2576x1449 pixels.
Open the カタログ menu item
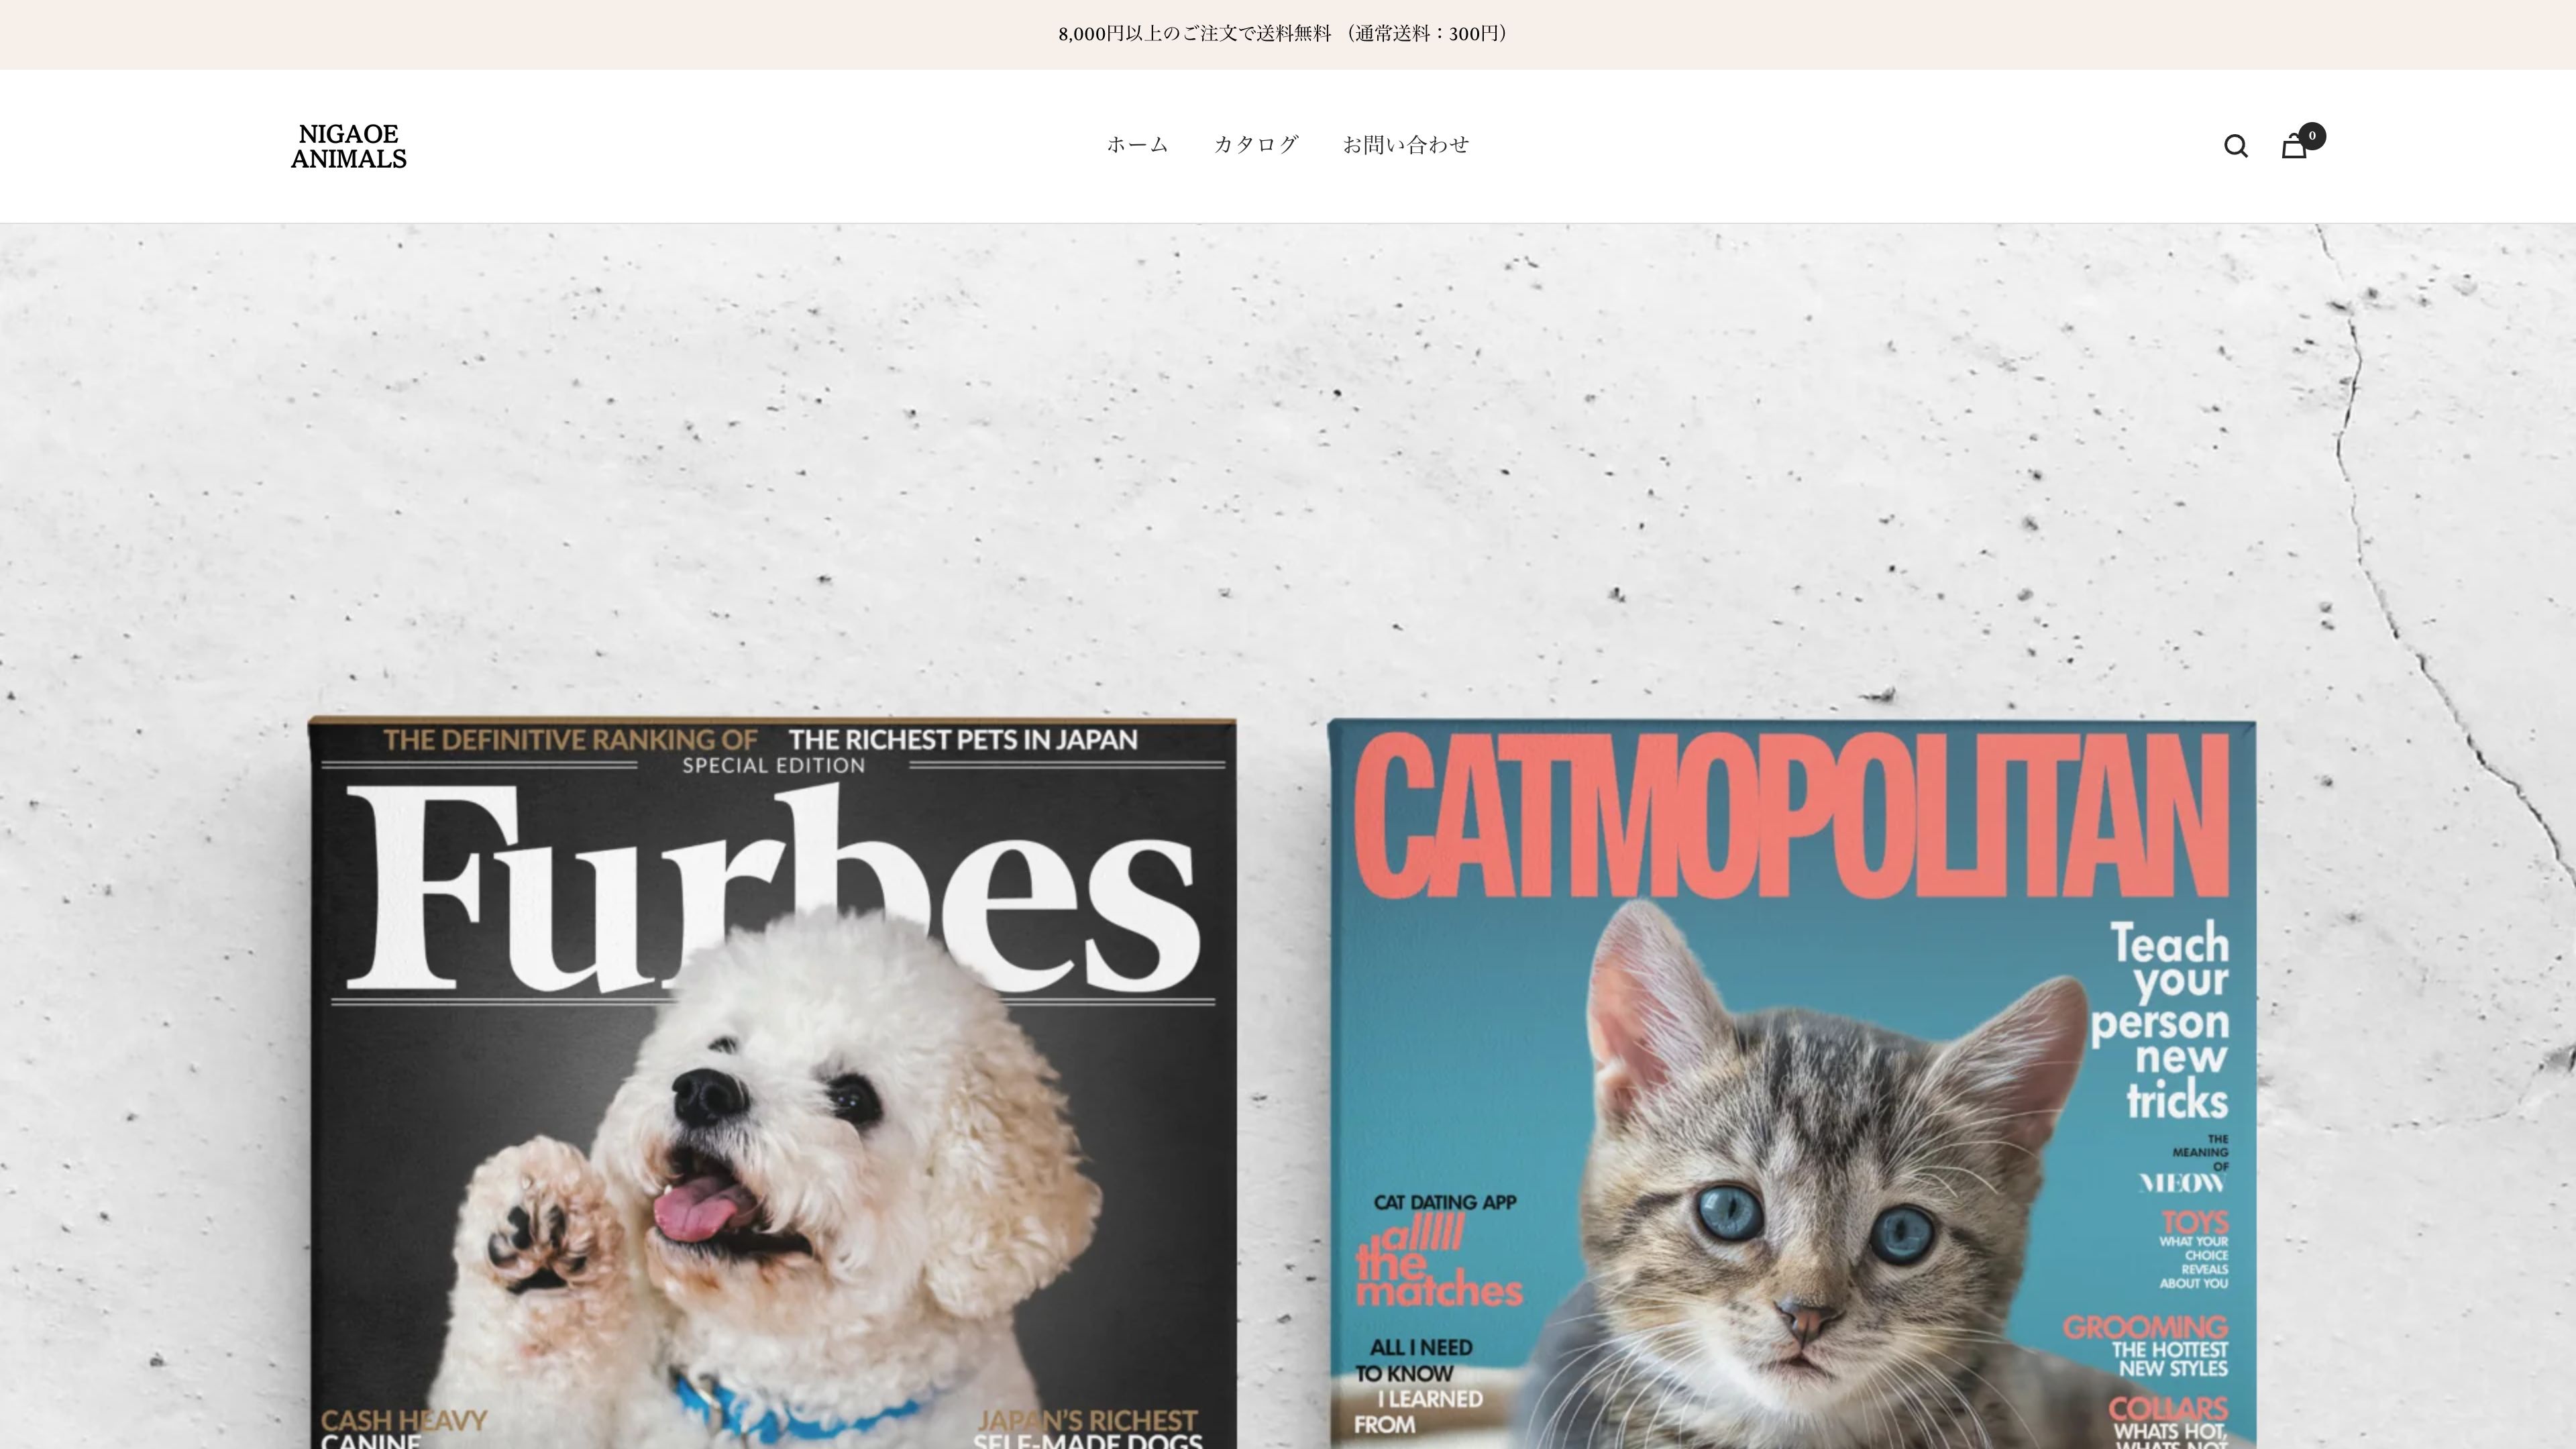click(1256, 145)
